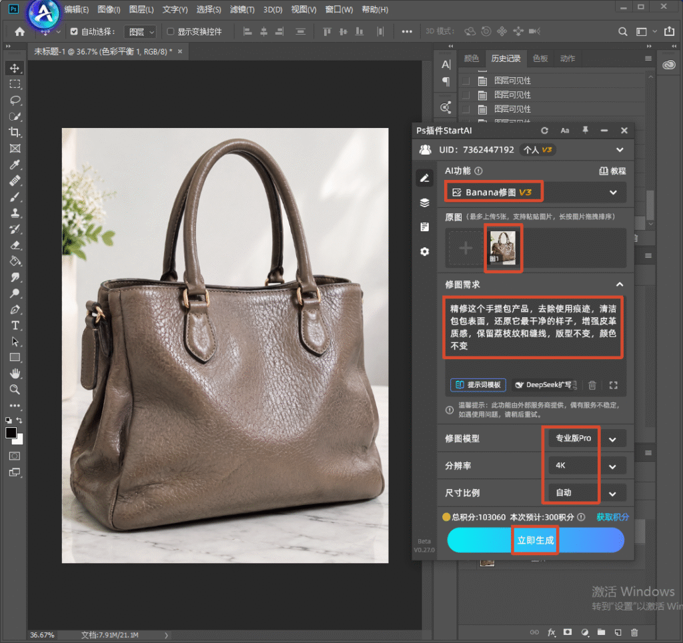Screen dimensions: 683x643
Task: Open the 分辨率 4K dropdown
Action: [x=586, y=466]
